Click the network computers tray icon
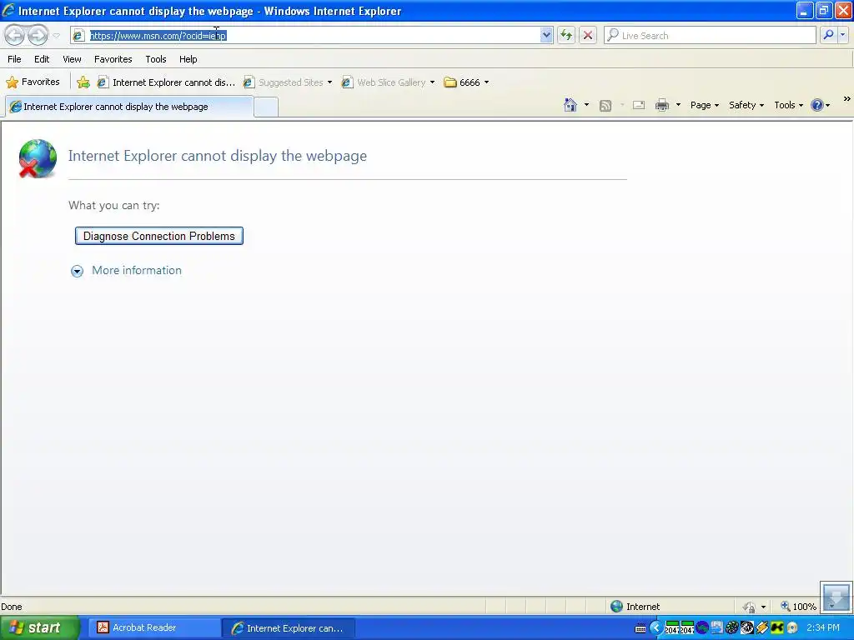The height and width of the screenshot is (640, 854). click(716, 628)
